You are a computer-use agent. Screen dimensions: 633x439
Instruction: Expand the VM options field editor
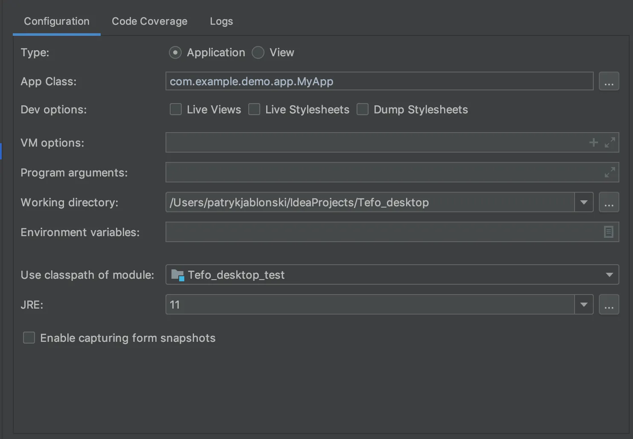[x=610, y=142]
